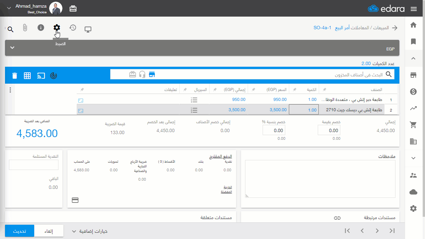Screen dimensions: 425x239
Task: Expand the EGP header bar
Action: pos(12,48)
